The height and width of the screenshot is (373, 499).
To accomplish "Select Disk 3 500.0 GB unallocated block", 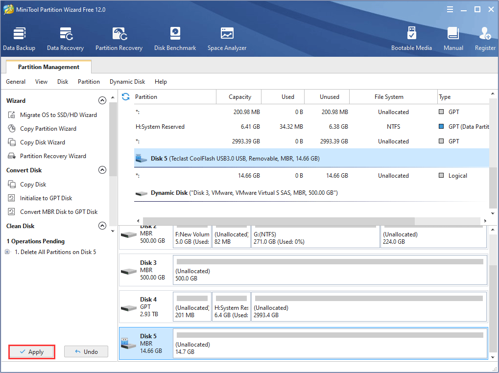I will click(330, 270).
